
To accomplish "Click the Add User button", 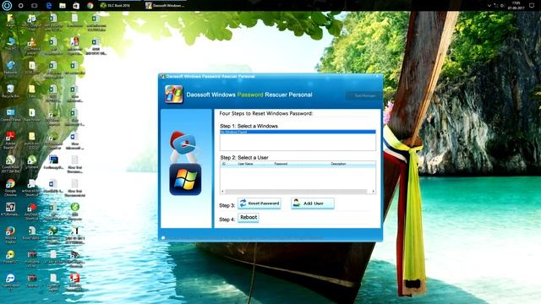I will point(313,204).
